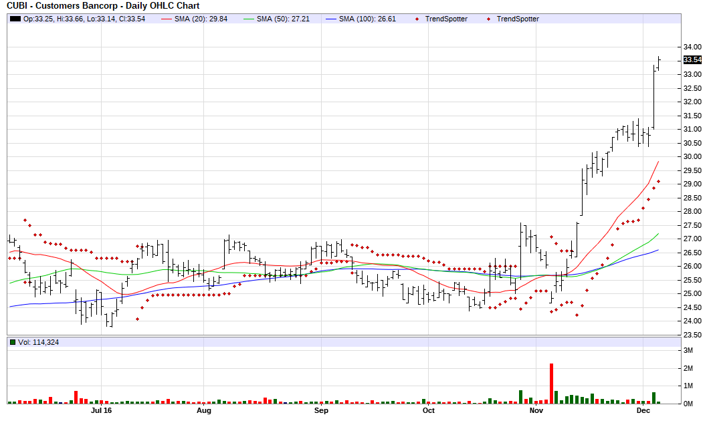Click the green SMA (50) line swatch
The image size is (709, 431).
pos(249,19)
